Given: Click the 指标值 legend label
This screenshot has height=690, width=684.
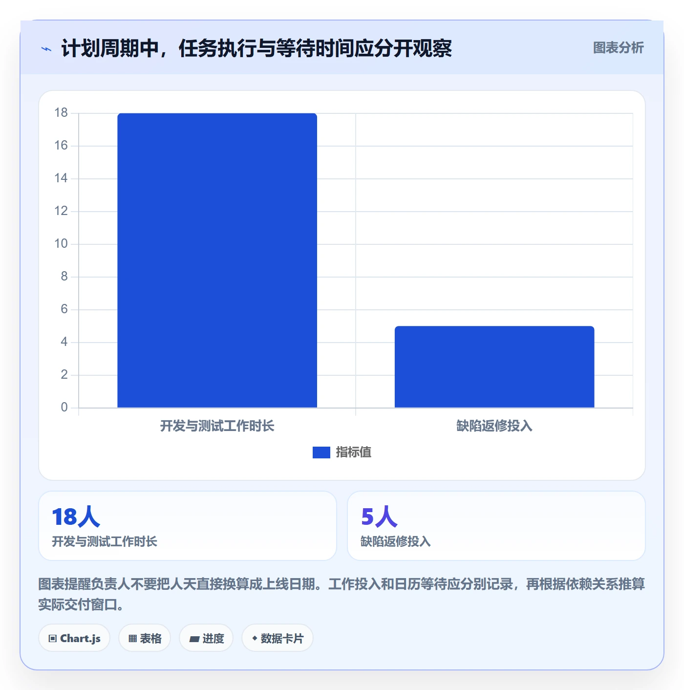Looking at the screenshot, I should [x=354, y=453].
